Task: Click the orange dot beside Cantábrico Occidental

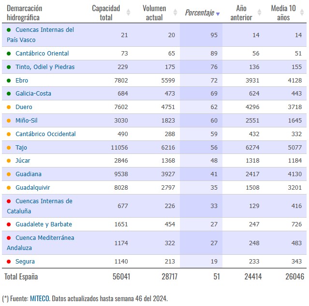Action: [9, 134]
